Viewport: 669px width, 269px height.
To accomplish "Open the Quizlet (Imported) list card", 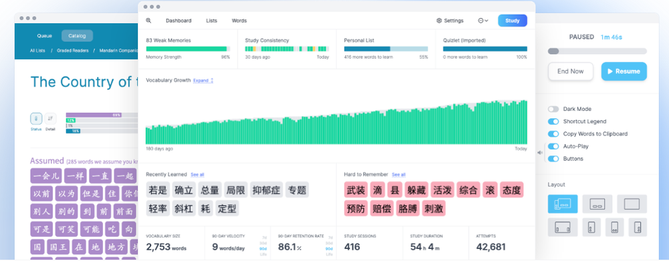I will 484,49.
